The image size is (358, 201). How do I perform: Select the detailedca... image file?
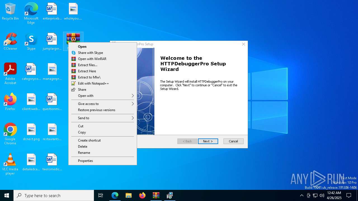click(x=31, y=162)
